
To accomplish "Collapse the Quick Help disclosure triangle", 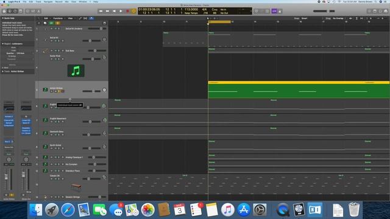I will 2,18.
